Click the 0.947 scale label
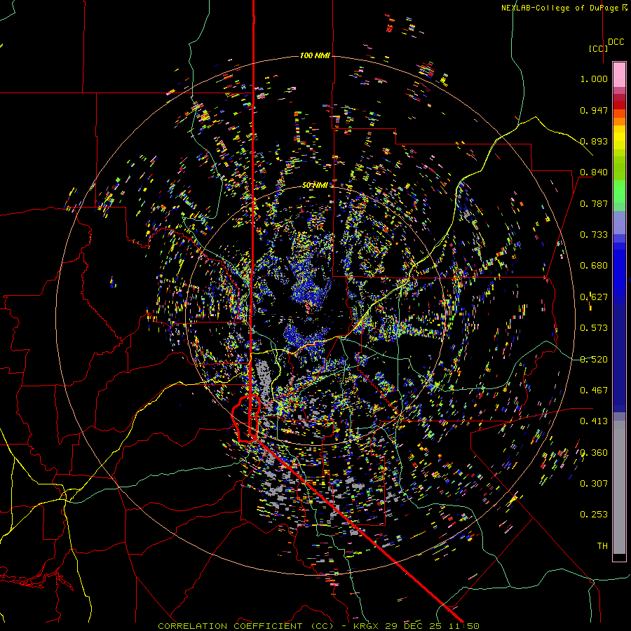631x631 pixels. (x=594, y=110)
